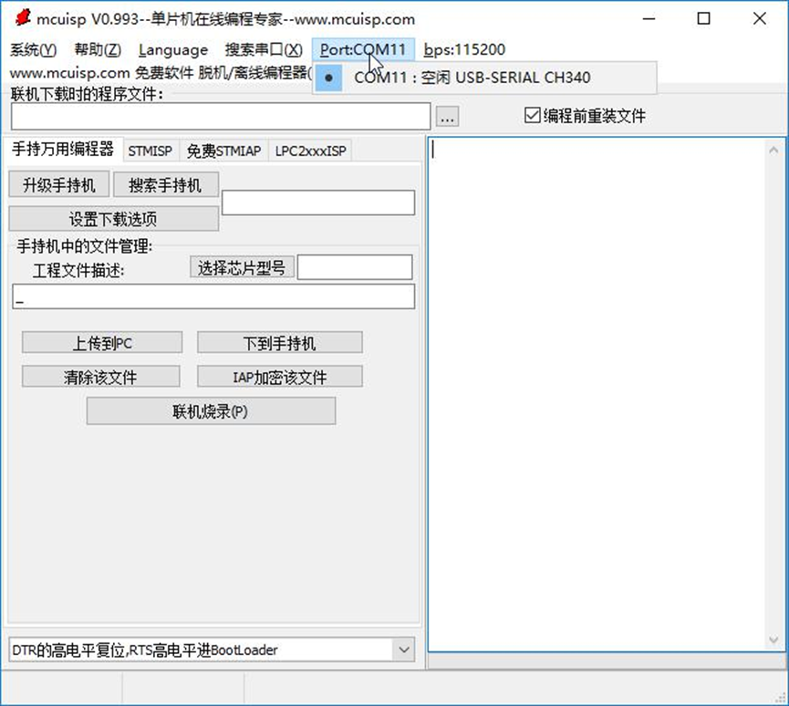
Task: Click the text field beside 搜索手持机
Action: point(318,202)
